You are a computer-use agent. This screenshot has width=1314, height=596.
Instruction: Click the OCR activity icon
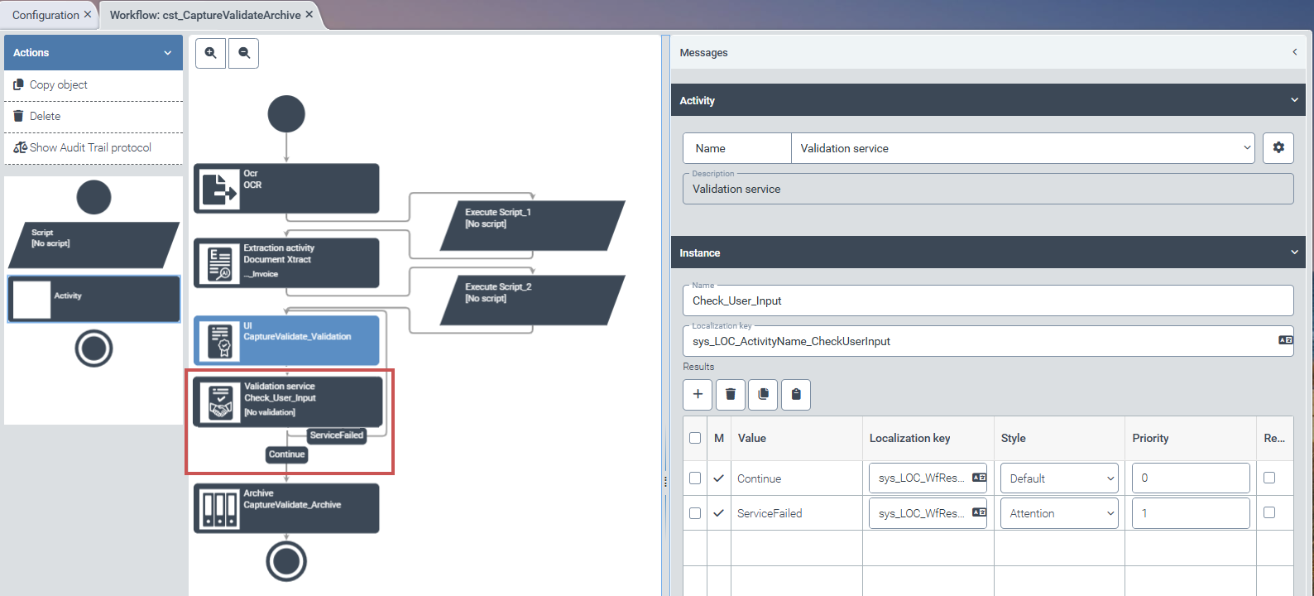coord(219,189)
